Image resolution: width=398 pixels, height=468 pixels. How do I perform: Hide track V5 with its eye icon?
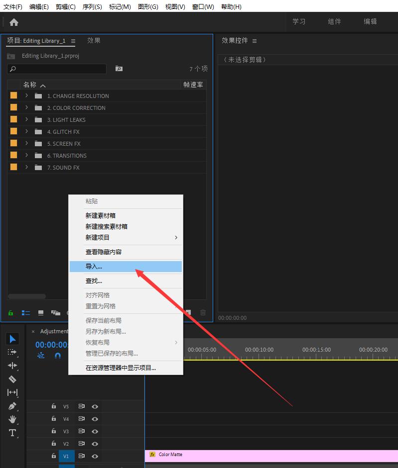pos(95,406)
